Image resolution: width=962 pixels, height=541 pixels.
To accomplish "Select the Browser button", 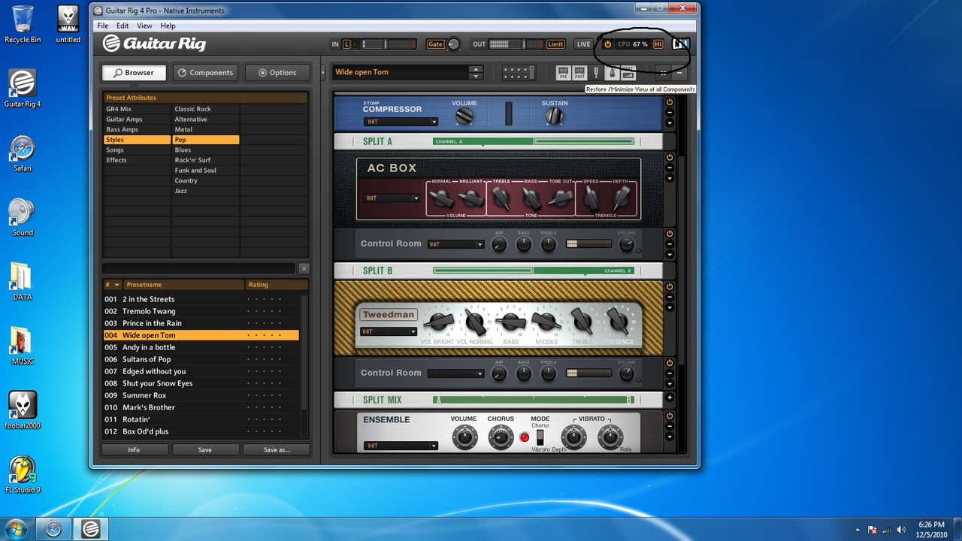I will click(x=133, y=73).
